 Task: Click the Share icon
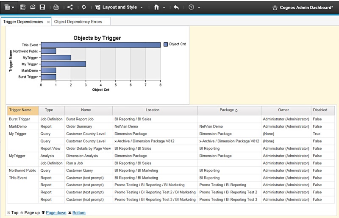click(x=70, y=7)
